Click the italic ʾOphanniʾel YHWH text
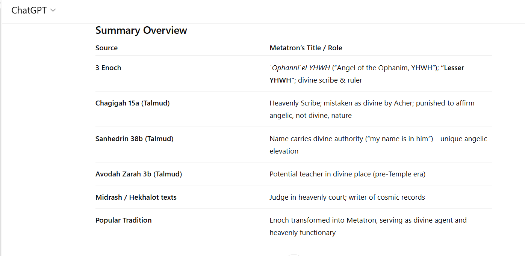525x256 pixels. 300,68
